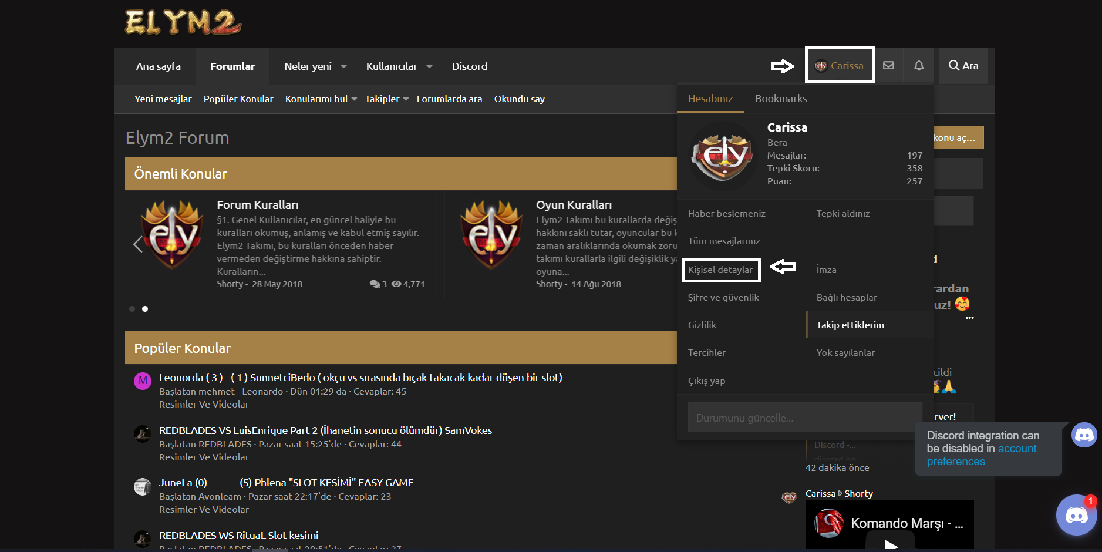Expand the Neler yeni dropdown arrow

click(x=344, y=66)
